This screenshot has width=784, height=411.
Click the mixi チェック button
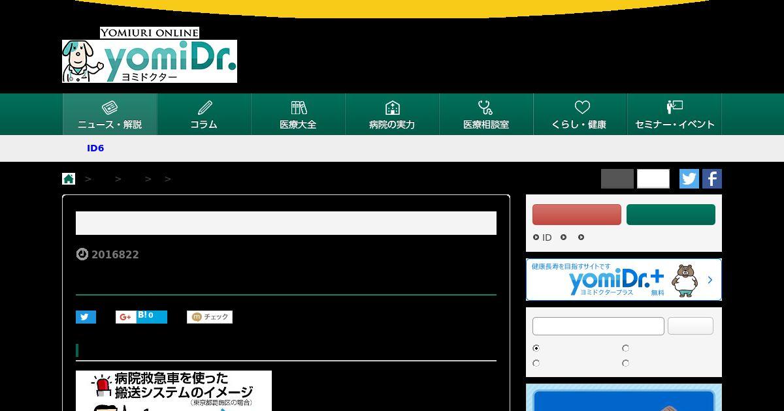[210, 317]
